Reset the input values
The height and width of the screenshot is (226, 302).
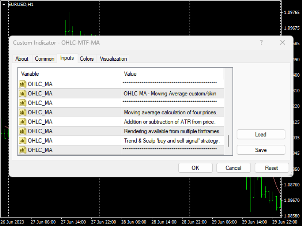(x=271, y=168)
